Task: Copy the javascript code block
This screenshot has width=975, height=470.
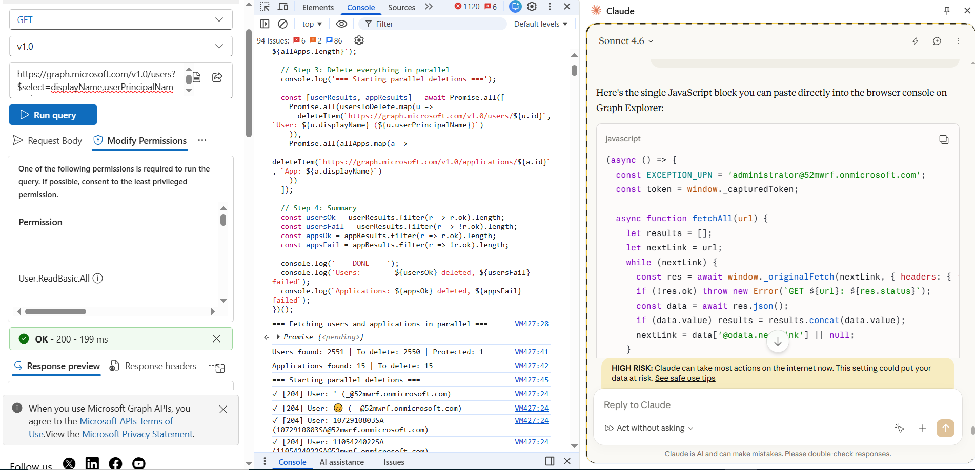Action: click(944, 139)
